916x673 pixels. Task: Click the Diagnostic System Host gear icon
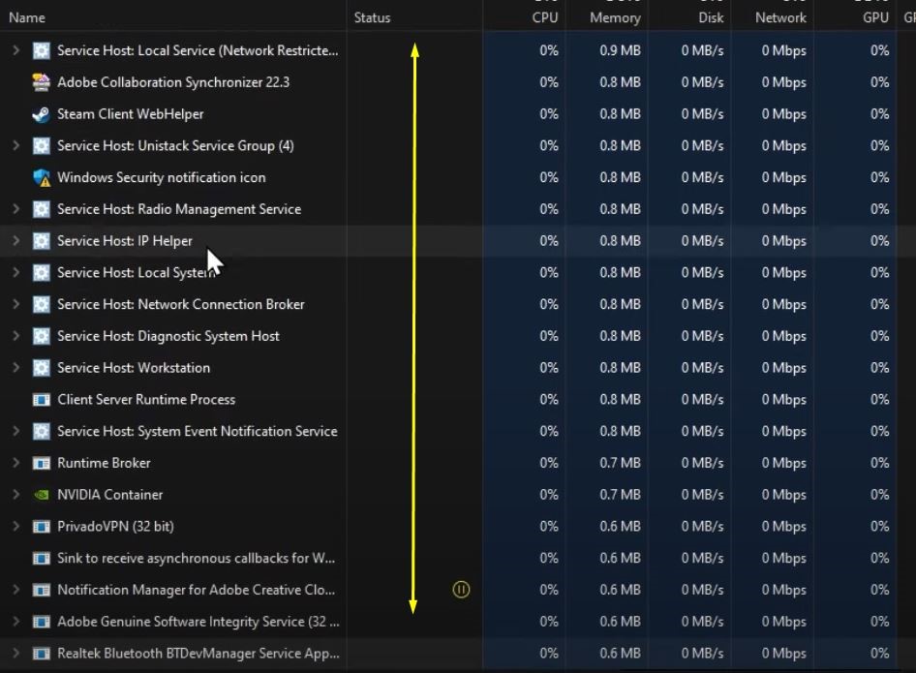point(41,336)
